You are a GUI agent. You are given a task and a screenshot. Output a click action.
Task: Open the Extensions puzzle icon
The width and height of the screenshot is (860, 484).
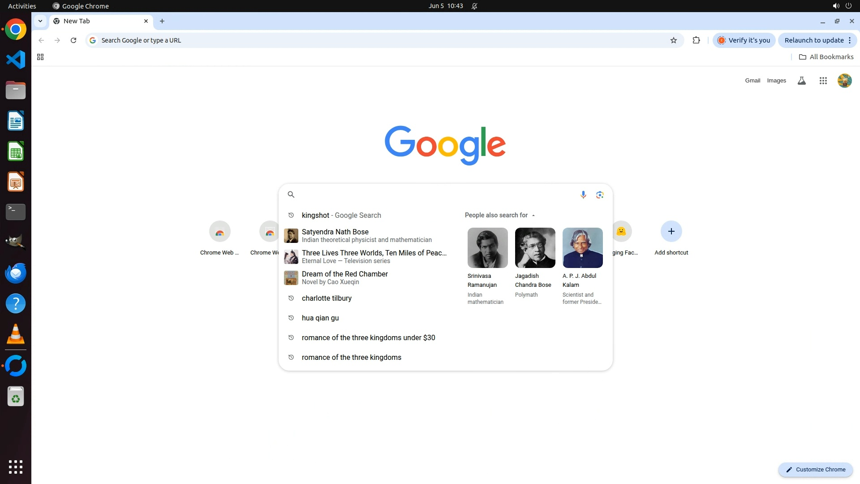(x=696, y=40)
